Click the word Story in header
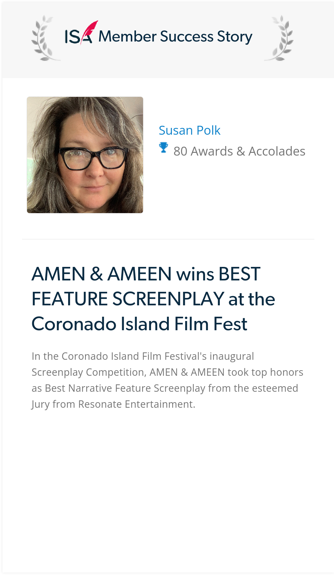334x575 pixels. (x=235, y=37)
